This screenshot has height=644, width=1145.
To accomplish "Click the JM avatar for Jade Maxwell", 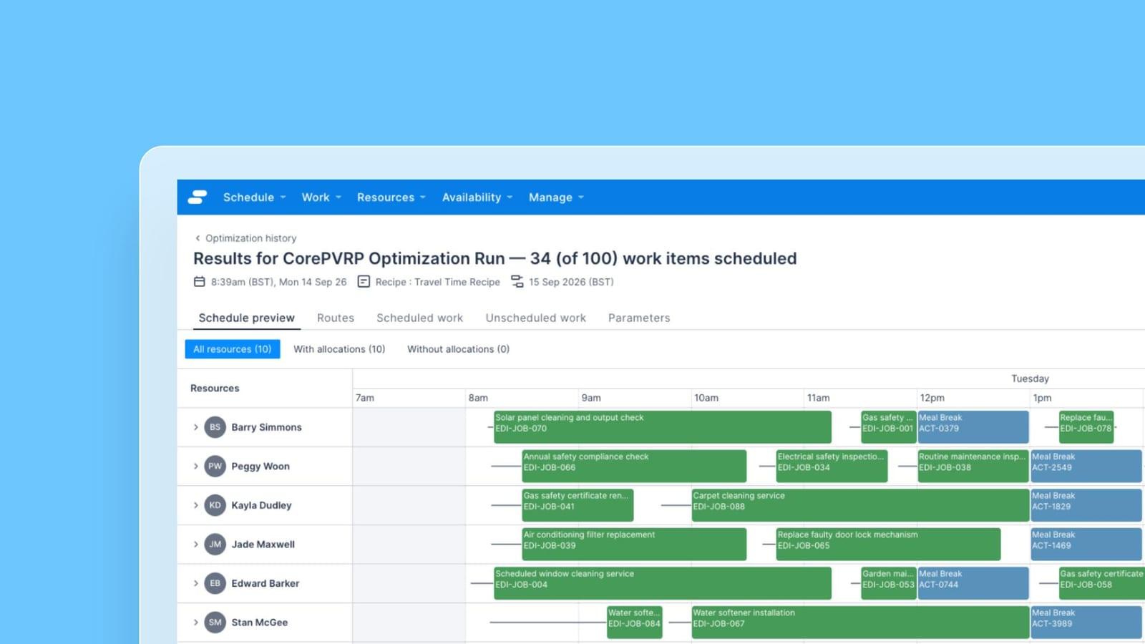I will coord(215,544).
